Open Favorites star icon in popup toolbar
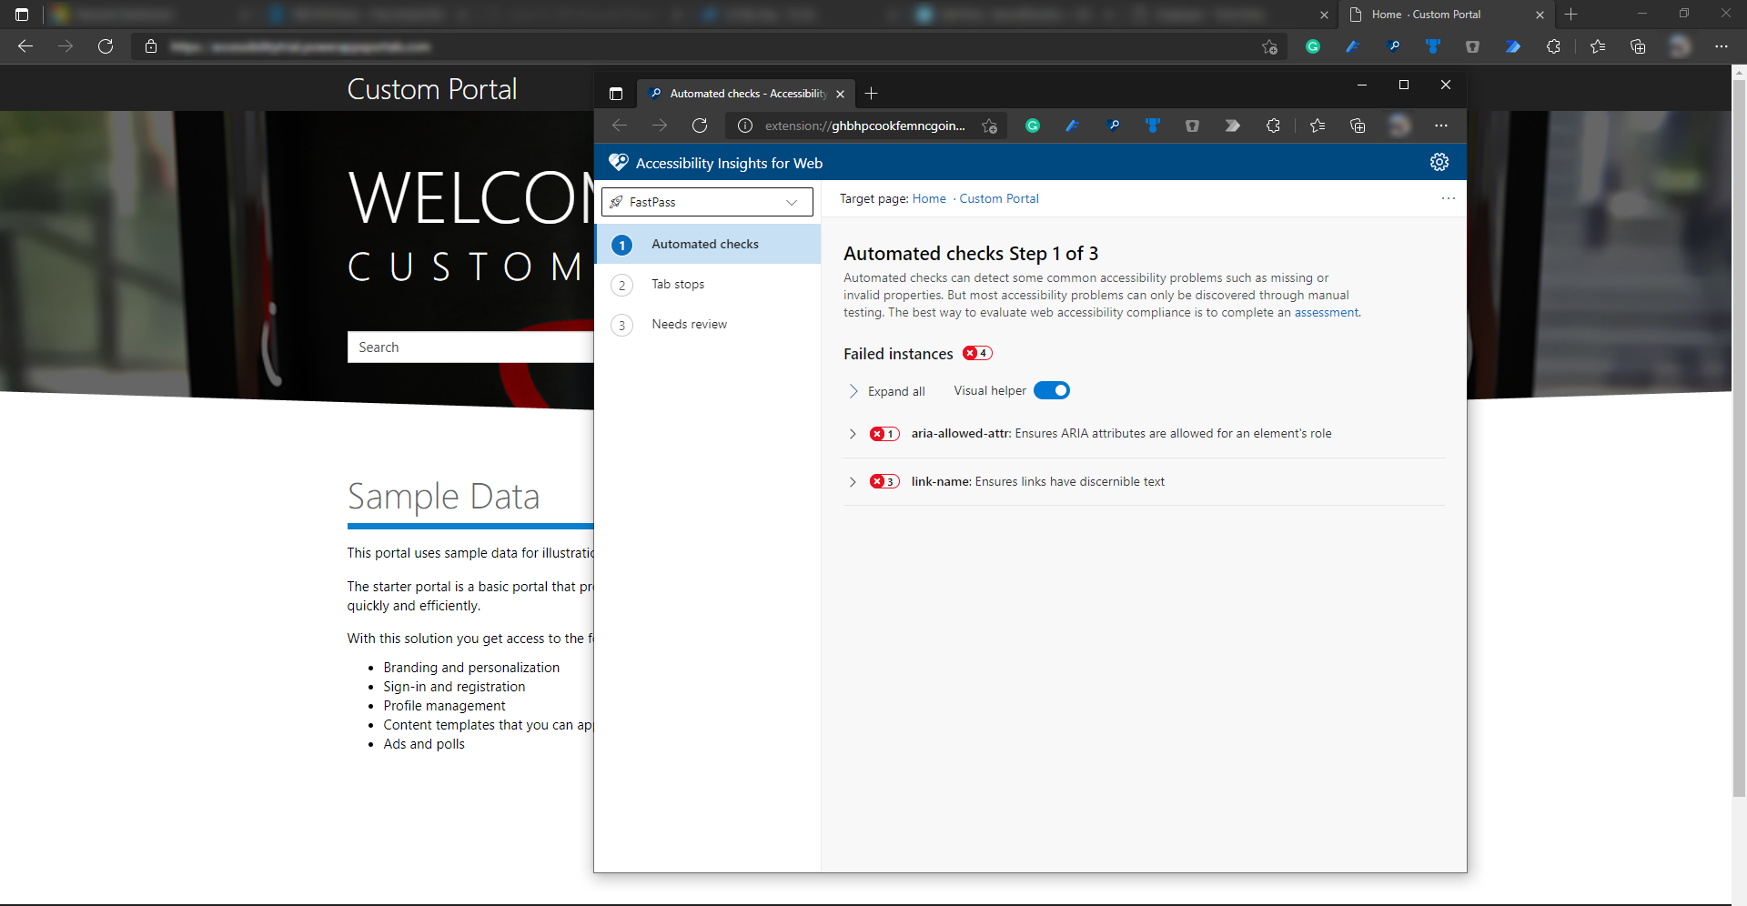 tap(1318, 126)
